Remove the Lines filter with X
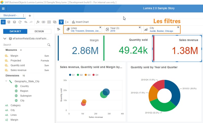 (100, 27)
